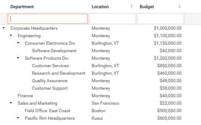The image size is (201, 125).
Task: Click the Budget filter input box
Action: tap(160, 19)
